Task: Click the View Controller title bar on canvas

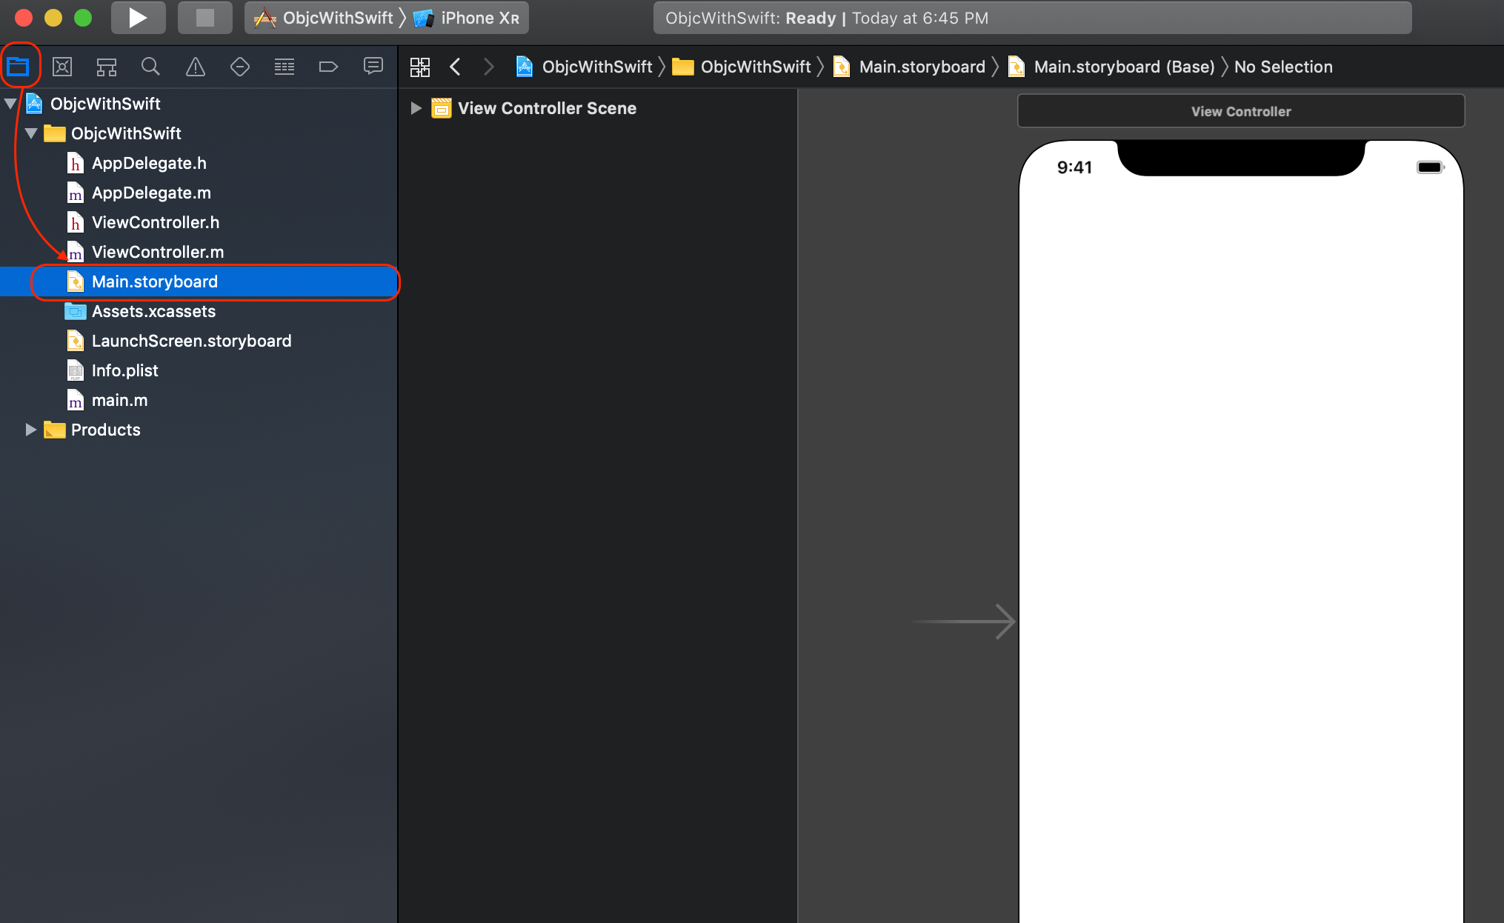Action: pyautogui.click(x=1241, y=111)
